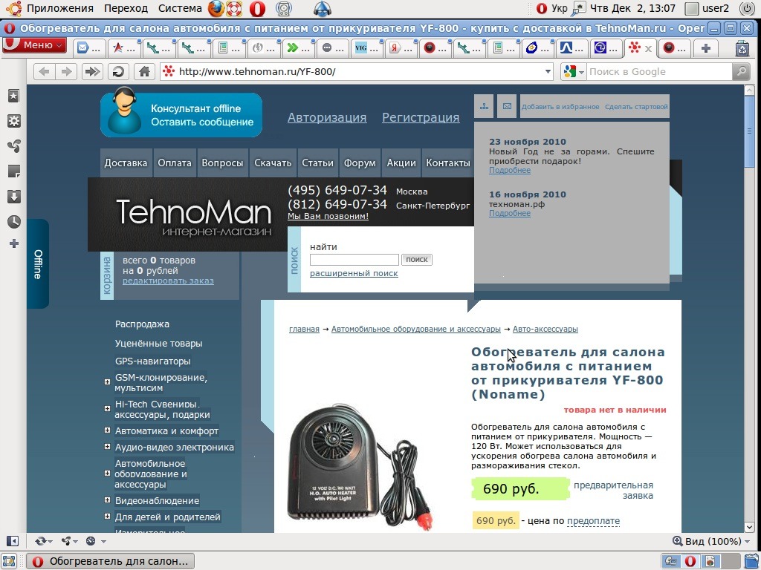Switch to the VIG tab

tap(367, 48)
